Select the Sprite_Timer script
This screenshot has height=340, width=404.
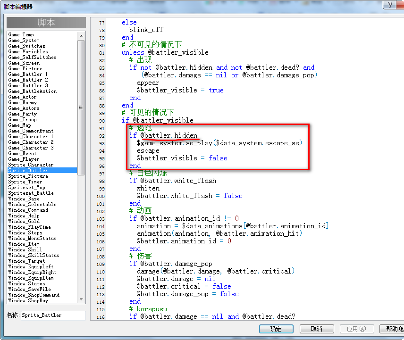click(x=25, y=182)
